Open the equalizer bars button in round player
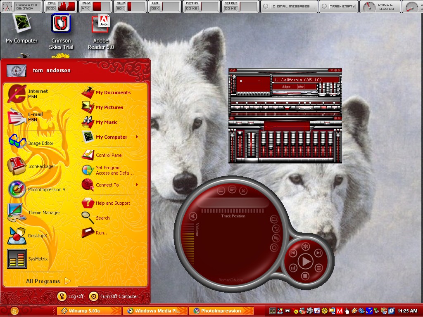 pyautogui.click(x=293, y=268)
